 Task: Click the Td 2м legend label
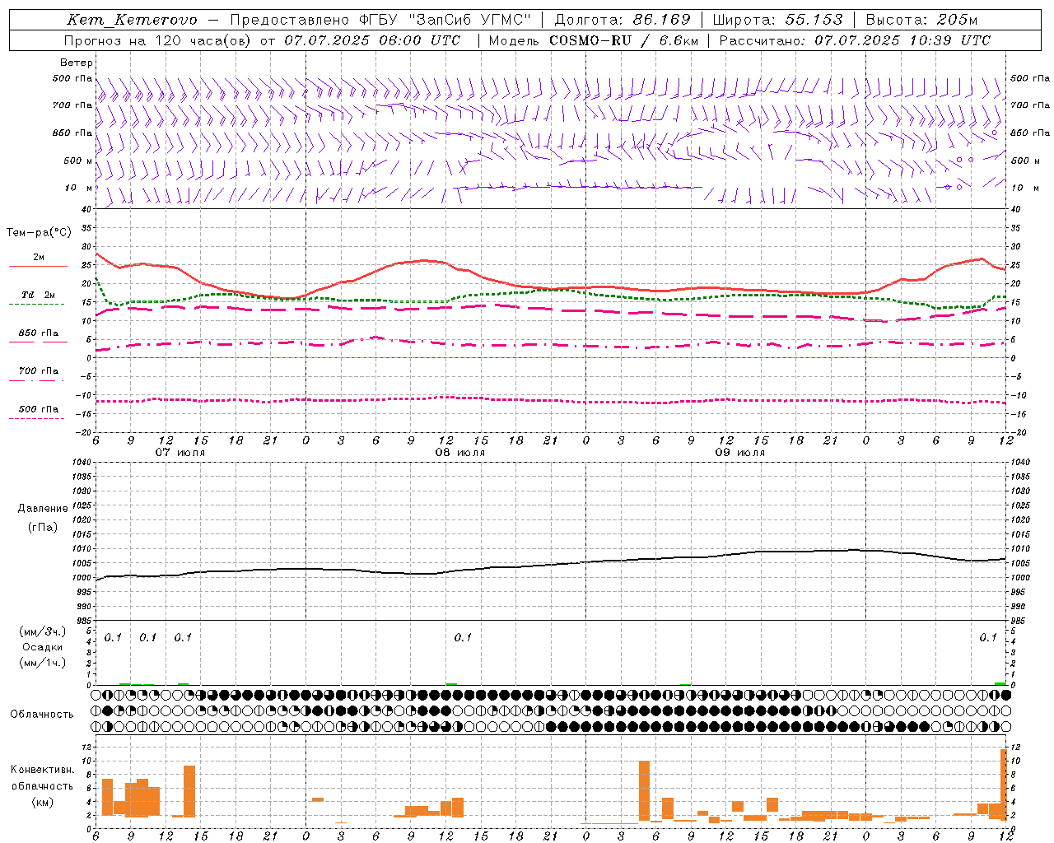pyautogui.click(x=39, y=295)
